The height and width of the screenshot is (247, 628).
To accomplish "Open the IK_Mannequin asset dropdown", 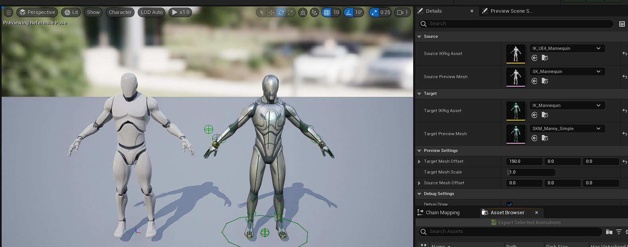I will click(567, 105).
